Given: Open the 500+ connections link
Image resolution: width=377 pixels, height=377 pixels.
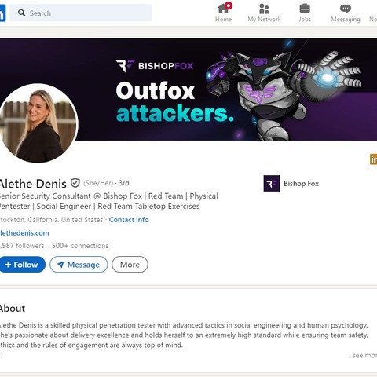Looking at the screenshot, I should click(80, 246).
